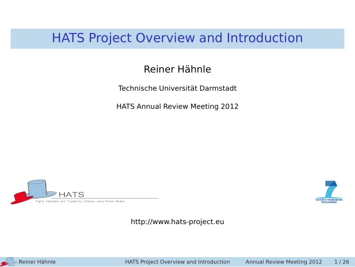Click Technische Universität Darmstadt text

coord(177,88)
